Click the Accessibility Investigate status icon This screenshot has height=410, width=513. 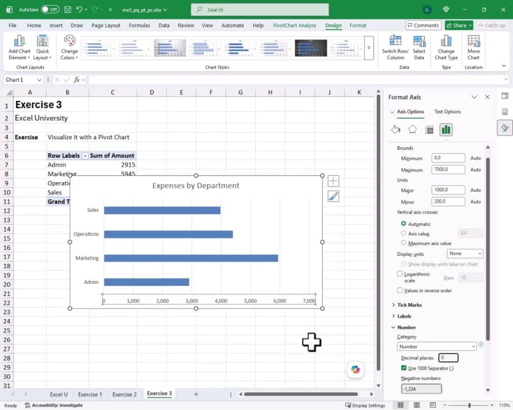[28, 405]
